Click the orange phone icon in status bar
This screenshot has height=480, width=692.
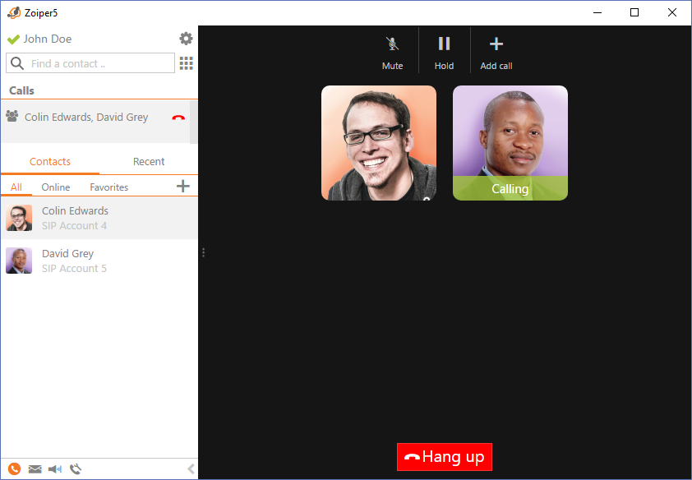point(14,469)
